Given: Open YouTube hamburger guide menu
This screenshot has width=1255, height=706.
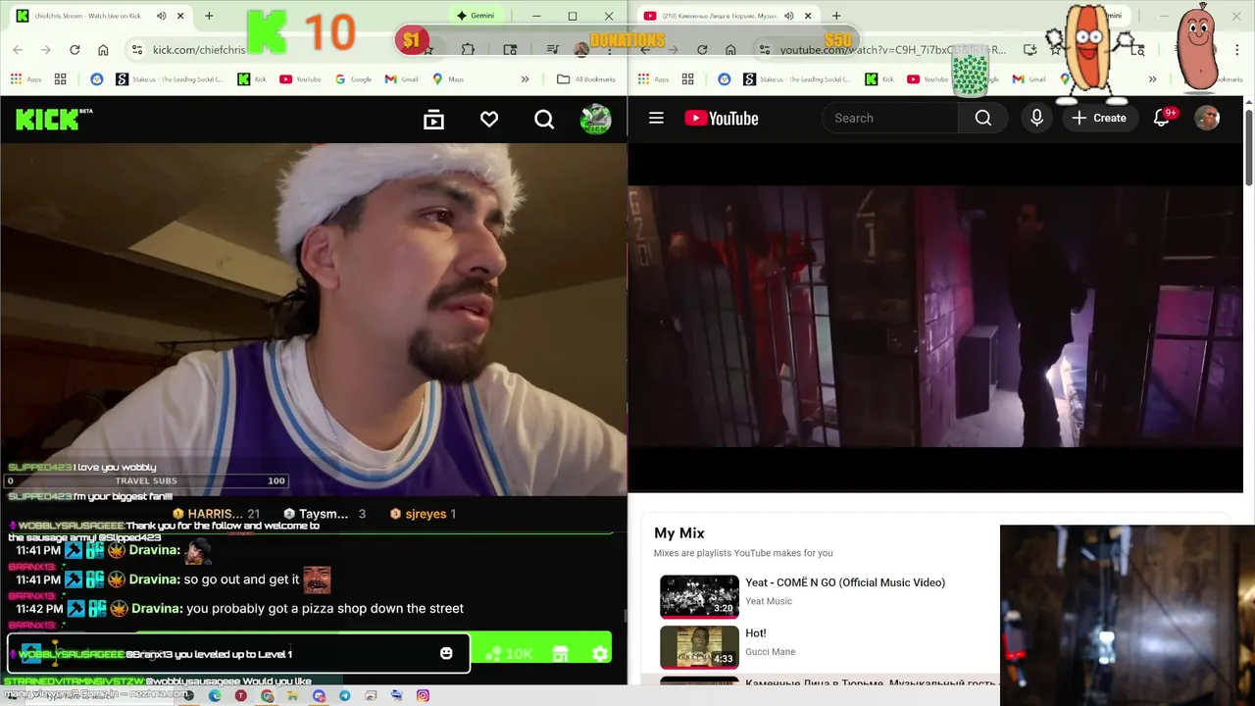Looking at the screenshot, I should coord(656,118).
